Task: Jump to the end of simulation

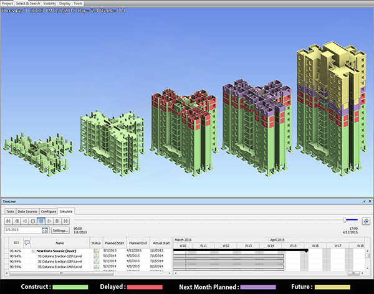Action: 65,220
